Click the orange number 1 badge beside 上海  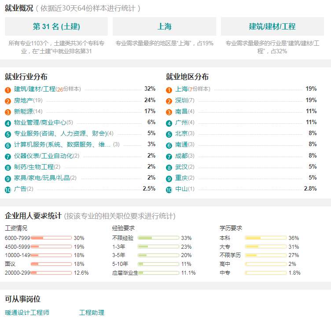tap(169, 90)
